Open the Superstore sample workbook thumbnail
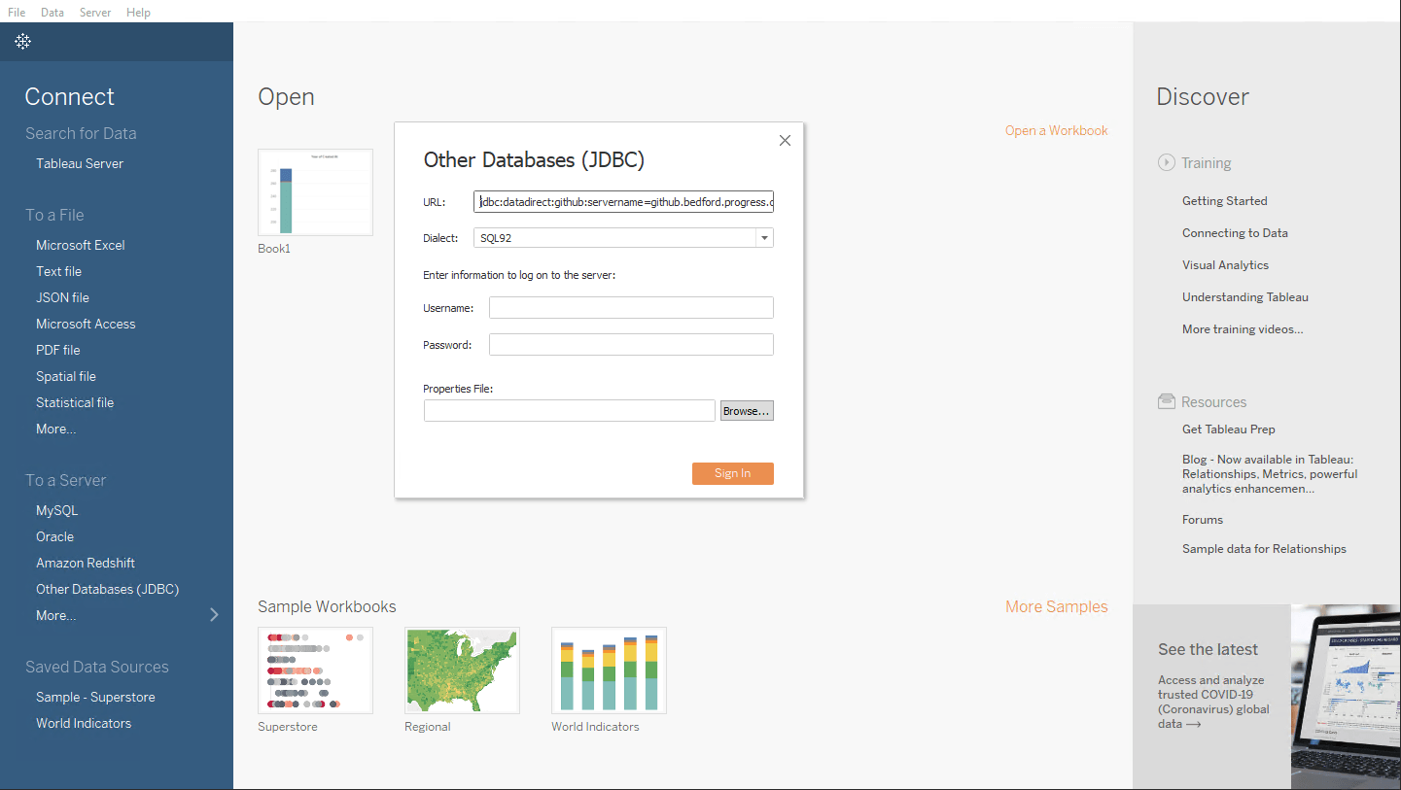The image size is (1401, 790). [315, 670]
